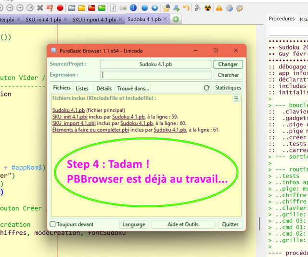The width and height of the screenshot is (308, 257).
Task: Click the radiation symbol toolbar icon
Action: 207,8
